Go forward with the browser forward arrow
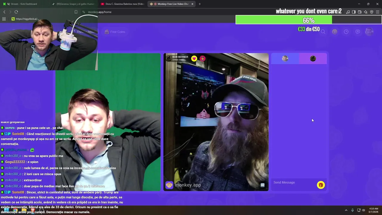The image size is (382, 215). coord(10,12)
